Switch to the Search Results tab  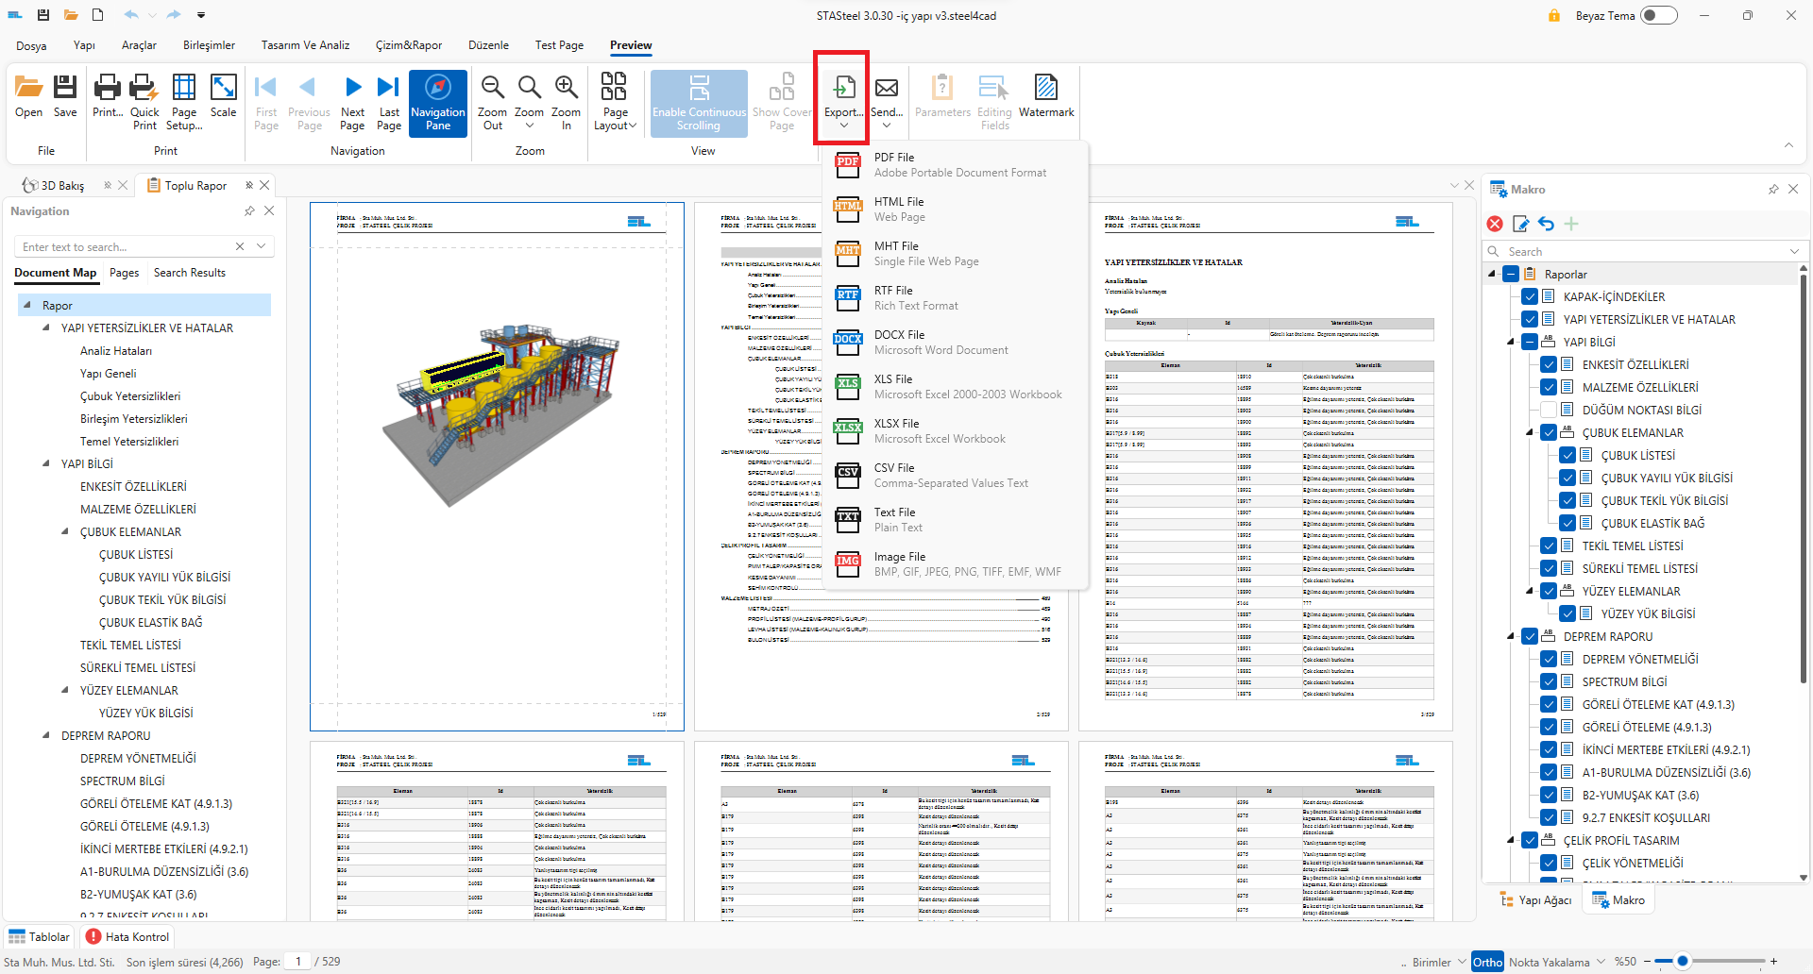190,273
